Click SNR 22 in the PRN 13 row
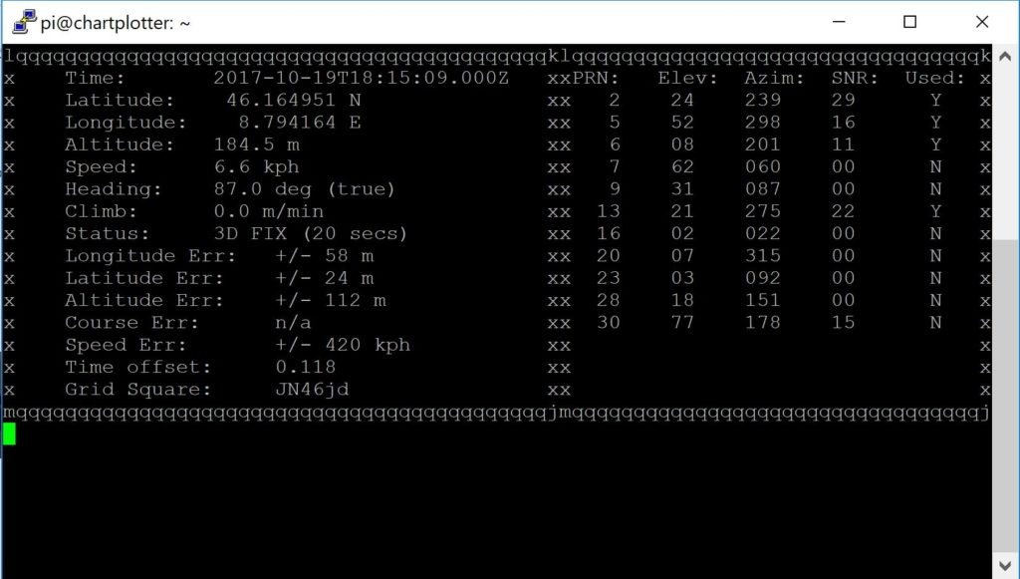1020x579 pixels. [843, 211]
